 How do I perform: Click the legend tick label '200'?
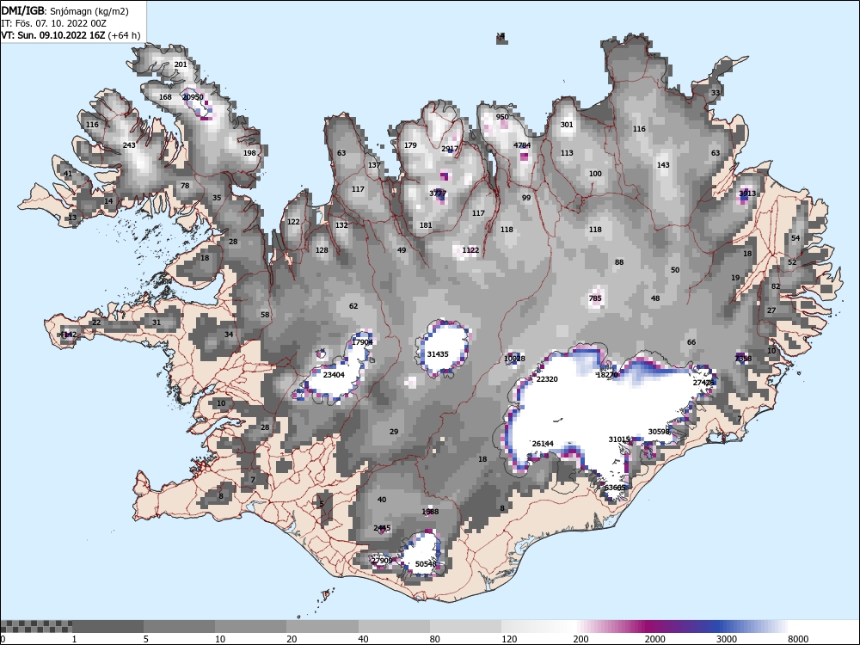pyautogui.click(x=580, y=639)
